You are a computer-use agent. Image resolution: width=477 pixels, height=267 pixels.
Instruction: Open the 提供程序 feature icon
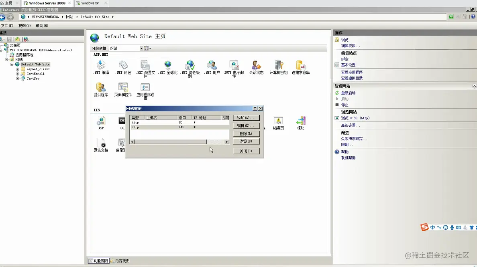101,90
